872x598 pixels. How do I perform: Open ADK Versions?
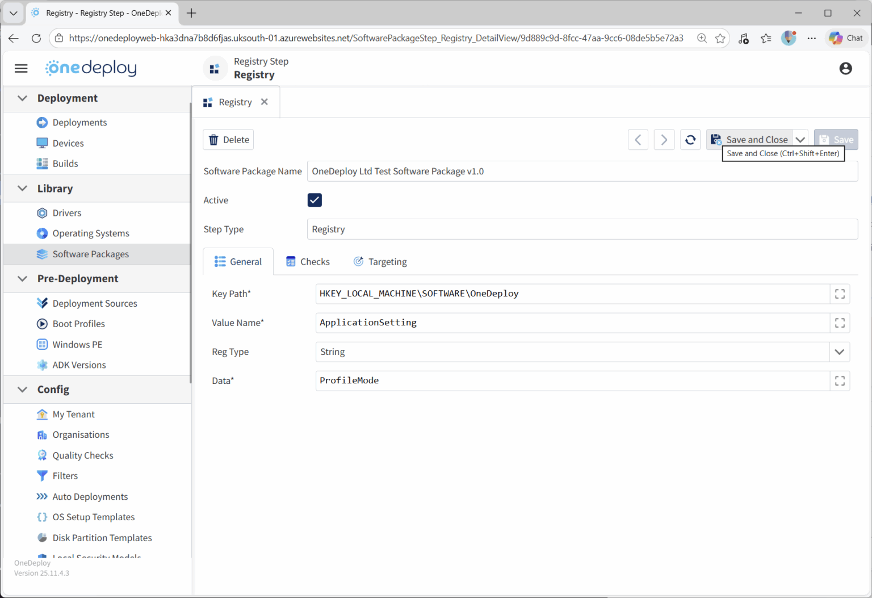tap(79, 365)
